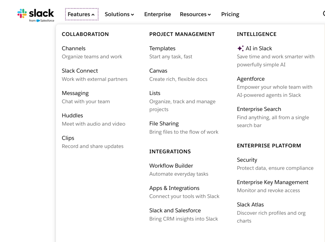Screen dimensions: 325x242
Task: Select the File Sharing link
Action: coord(164,124)
